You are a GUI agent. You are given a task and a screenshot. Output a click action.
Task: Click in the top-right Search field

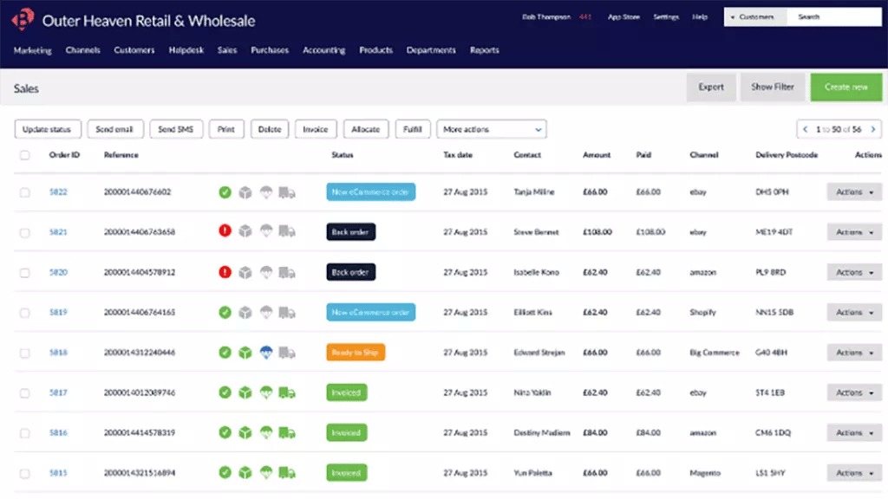[x=833, y=17]
